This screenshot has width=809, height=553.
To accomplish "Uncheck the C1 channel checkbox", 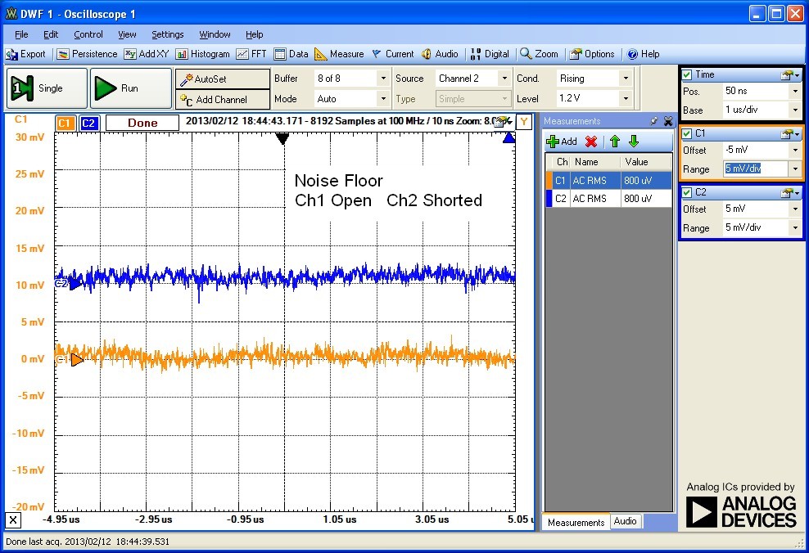I will [686, 132].
